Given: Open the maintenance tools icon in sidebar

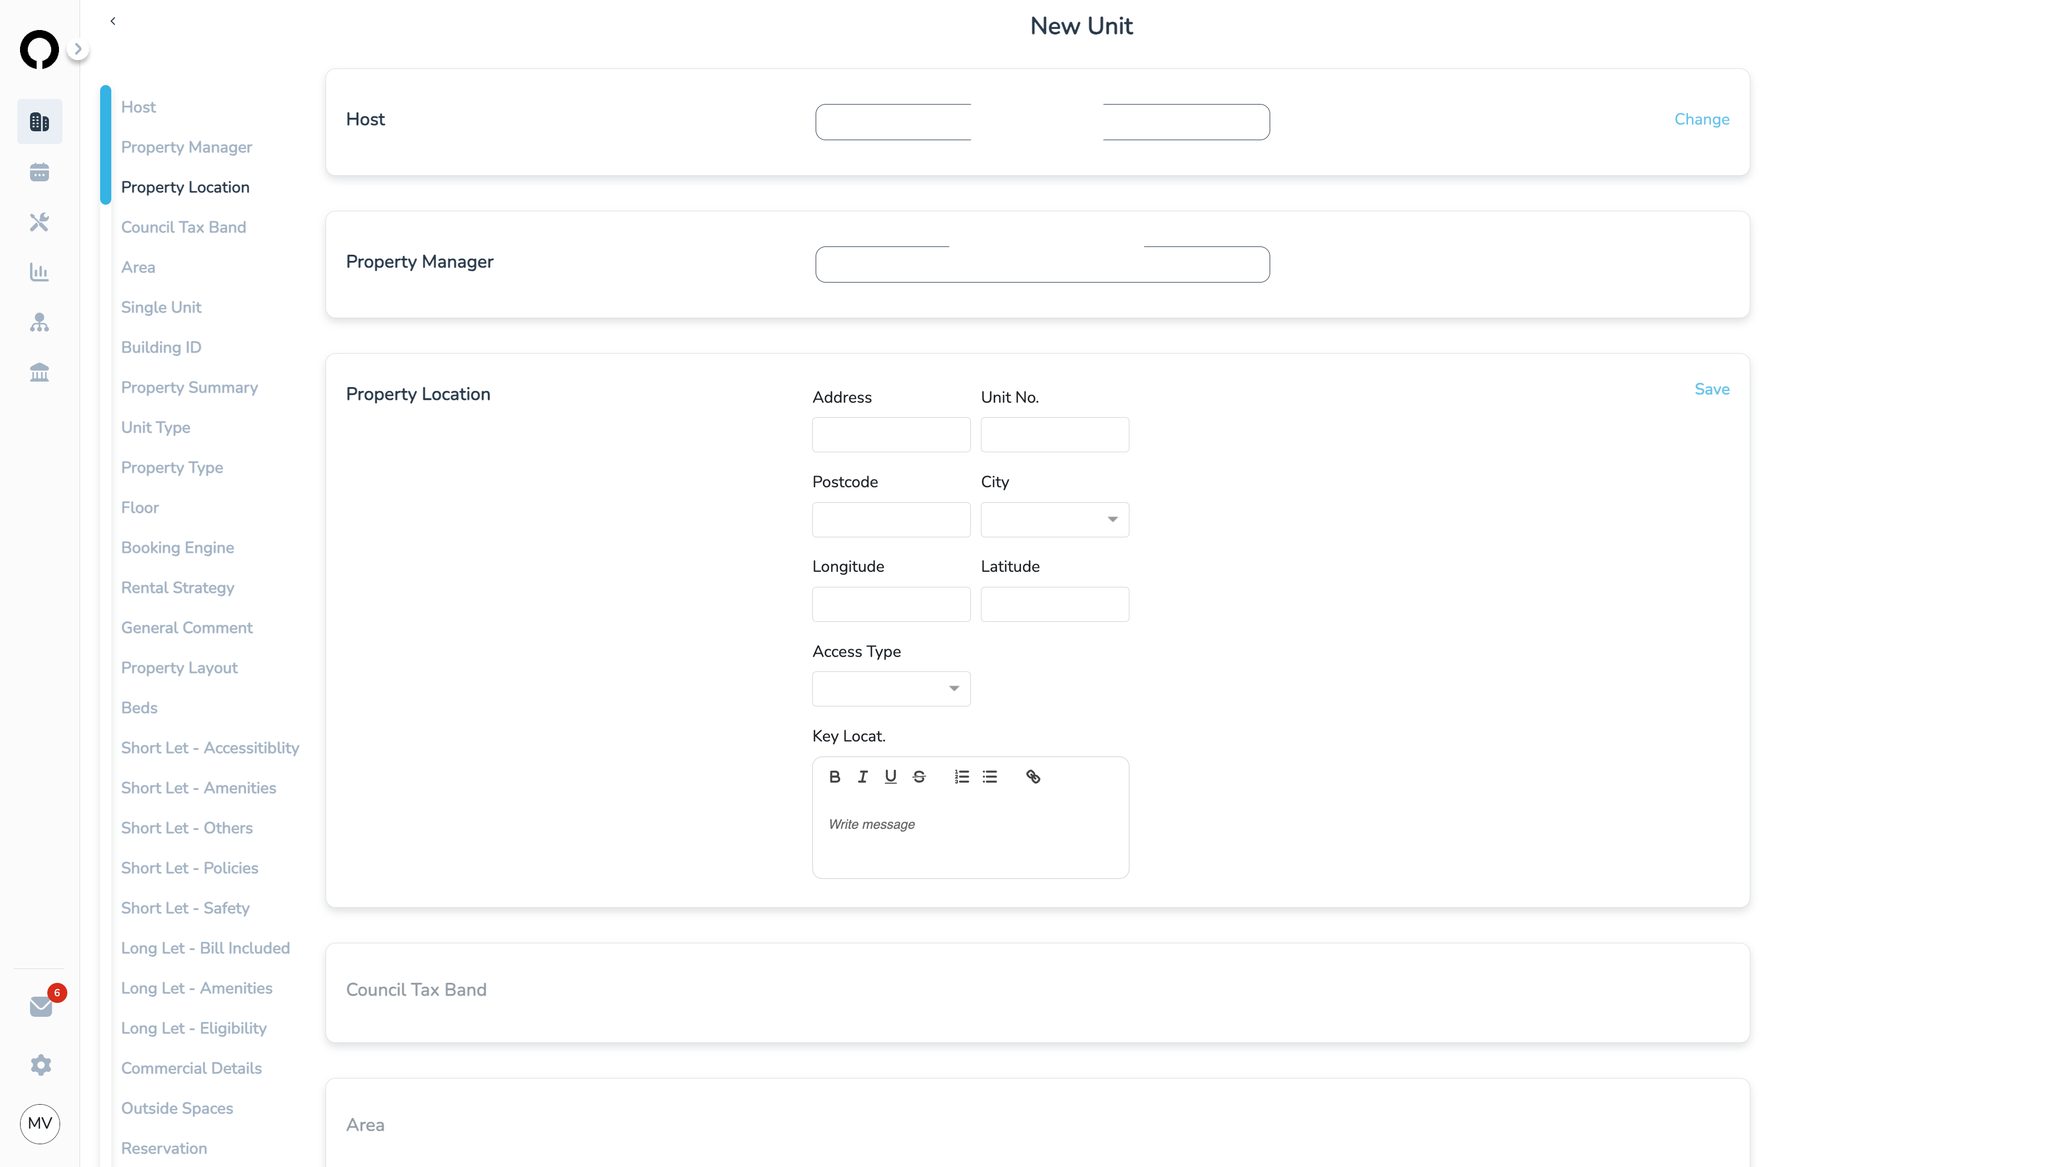Looking at the screenshot, I should coord(40,222).
